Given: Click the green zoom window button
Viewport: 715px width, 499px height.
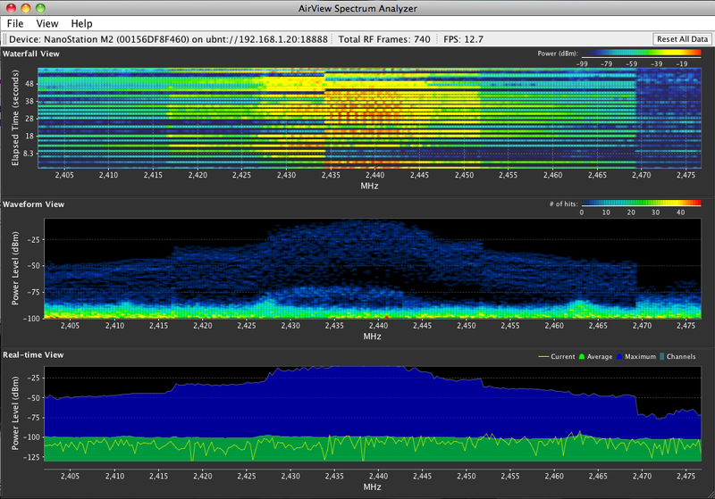Looking at the screenshot, I should [x=40, y=7].
